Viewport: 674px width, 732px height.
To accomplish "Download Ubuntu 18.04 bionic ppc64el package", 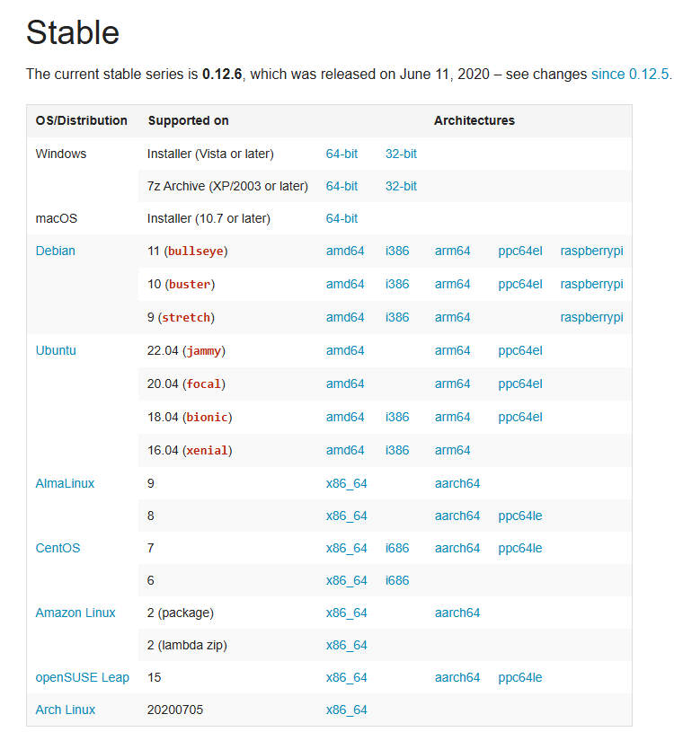I will tap(519, 417).
